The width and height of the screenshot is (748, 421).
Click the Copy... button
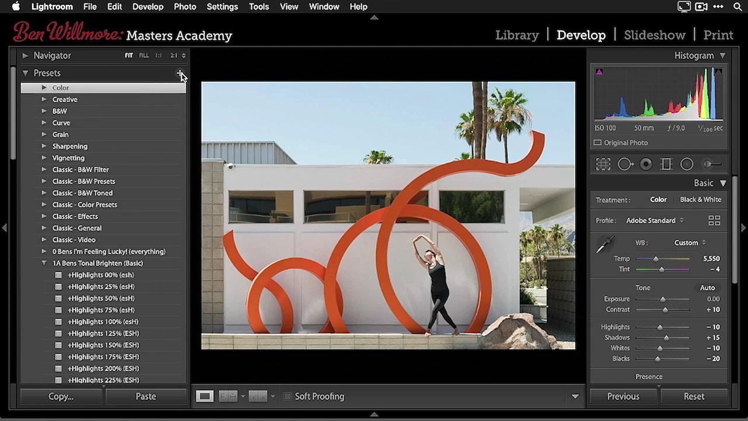click(61, 396)
